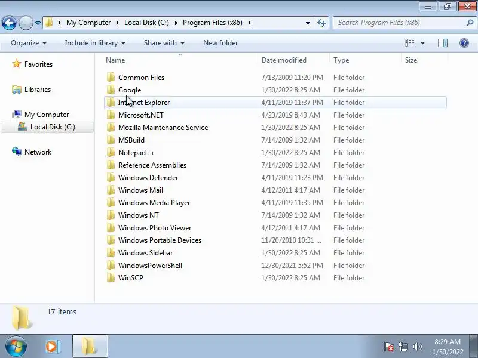Click the taskbar clock 8:29 AM
478x358 pixels.
[x=447, y=341]
